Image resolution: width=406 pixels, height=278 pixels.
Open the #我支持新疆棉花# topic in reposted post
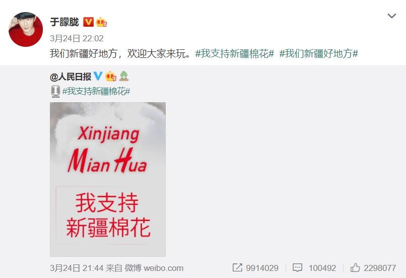tap(96, 91)
